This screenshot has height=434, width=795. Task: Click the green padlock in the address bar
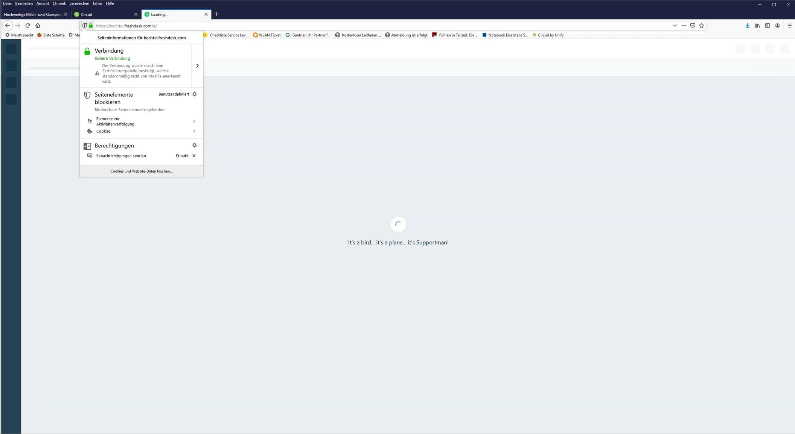(x=91, y=26)
